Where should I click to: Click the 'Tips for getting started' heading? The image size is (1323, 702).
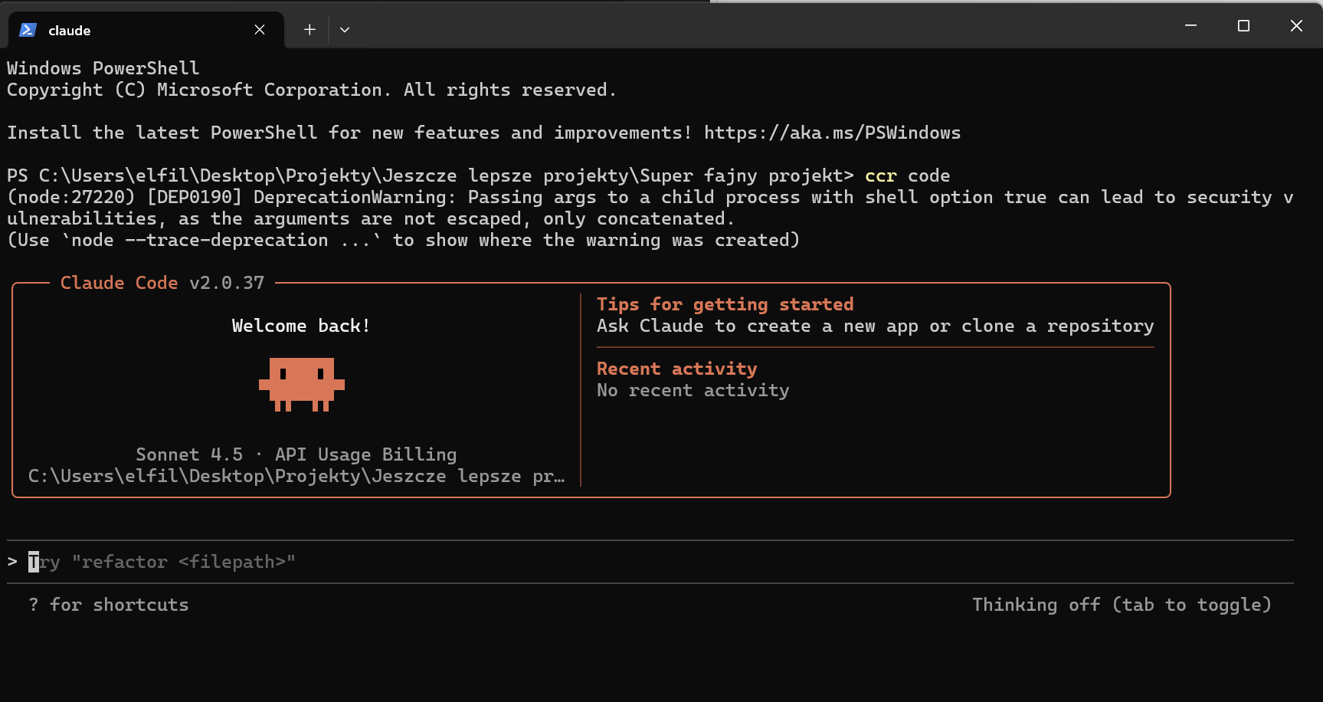click(725, 304)
